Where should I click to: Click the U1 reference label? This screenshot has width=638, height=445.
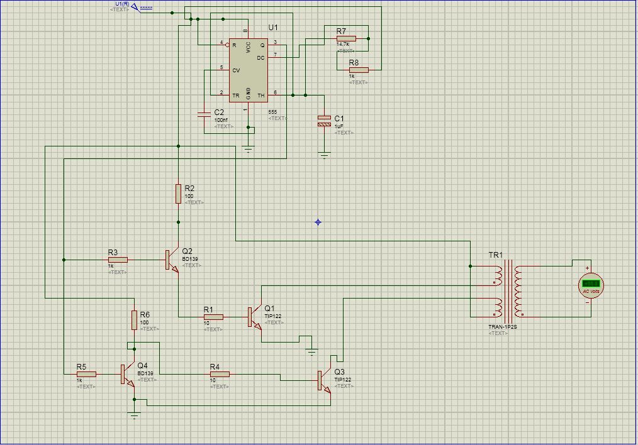pos(273,28)
